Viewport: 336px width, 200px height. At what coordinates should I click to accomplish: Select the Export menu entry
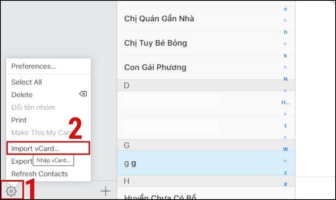point(22,161)
